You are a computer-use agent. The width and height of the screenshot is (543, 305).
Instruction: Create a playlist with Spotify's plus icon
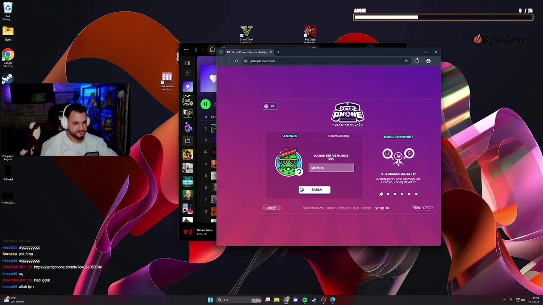[x=188, y=73]
